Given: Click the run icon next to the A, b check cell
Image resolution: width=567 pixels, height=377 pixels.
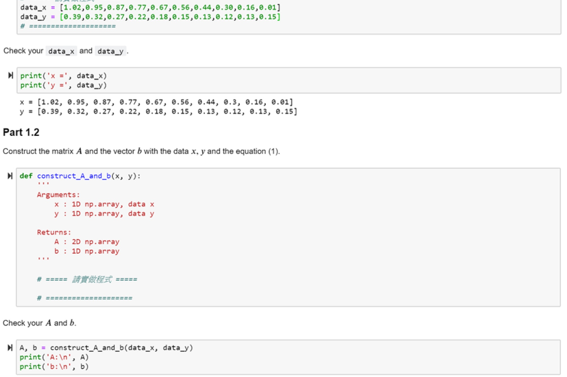Looking at the screenshot, I should point(9,348).
